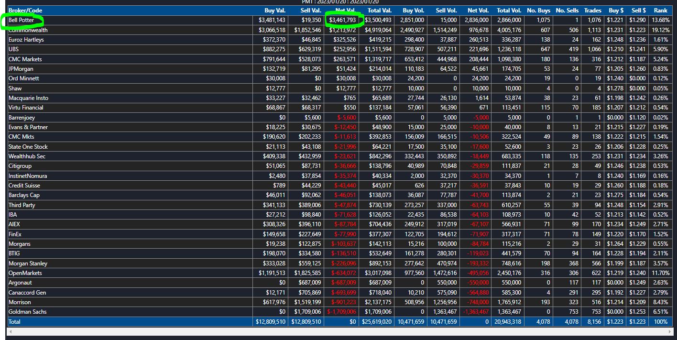Sort by the Broker/Code column header
The image size is (677, 340).
tap(26, 11)
